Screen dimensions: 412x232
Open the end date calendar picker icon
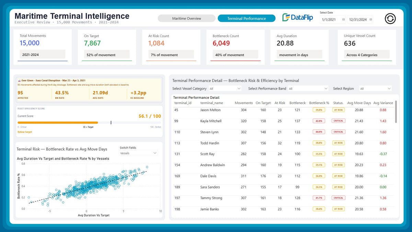tap(371, 20)
